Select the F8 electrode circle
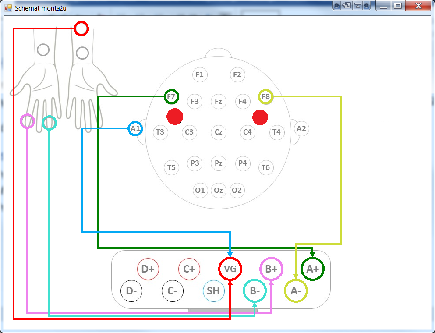The width and height of the screenshot is (435, 333). tap(265, 96)
